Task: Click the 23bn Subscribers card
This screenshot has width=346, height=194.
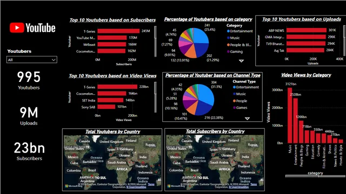Action: click(29, 151)
